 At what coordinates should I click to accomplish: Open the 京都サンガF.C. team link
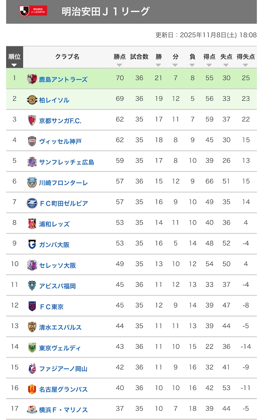pyautogui.click(x=60, y=121)
